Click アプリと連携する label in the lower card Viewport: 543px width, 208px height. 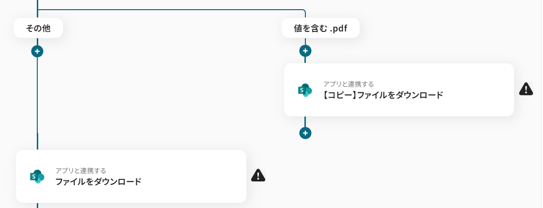point(81,171)
